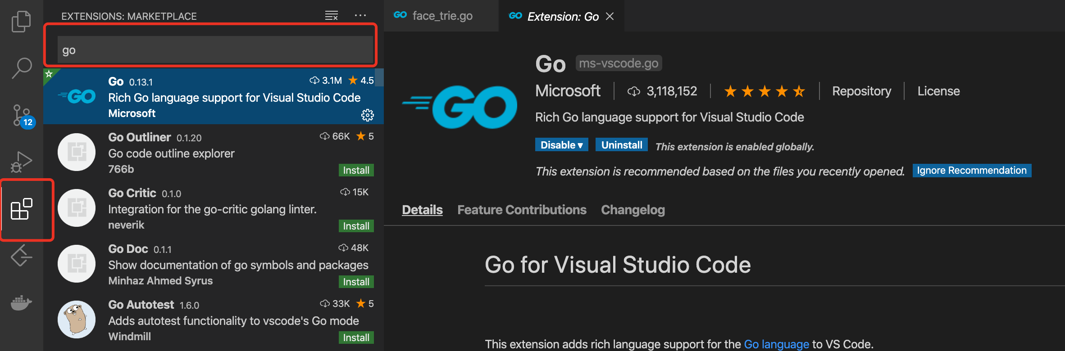
Task: Open Source Control with 12 changes
Action: point(21,116)
